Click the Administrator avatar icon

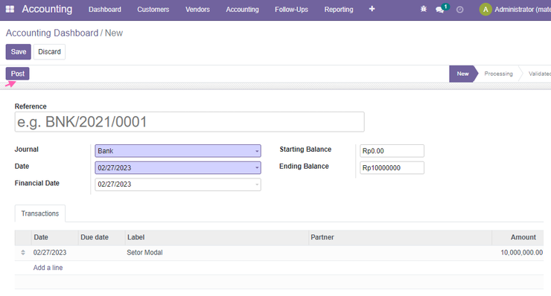click(x=485, y=10)
